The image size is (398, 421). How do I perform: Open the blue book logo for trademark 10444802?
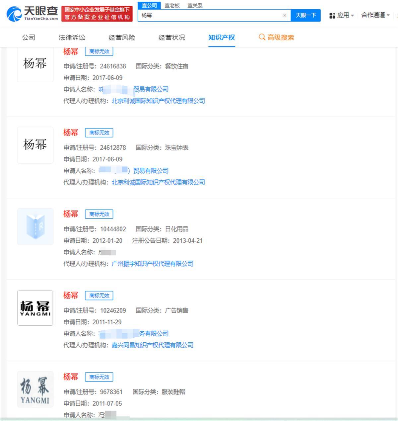pos(35,226)
